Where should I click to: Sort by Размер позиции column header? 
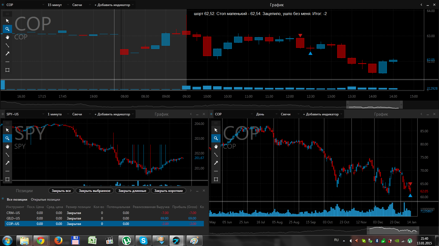[x=78, y=207]
